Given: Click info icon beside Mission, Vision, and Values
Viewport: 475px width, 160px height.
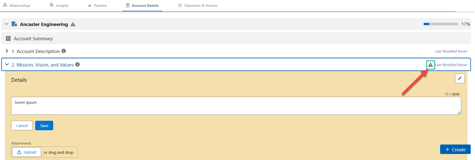Looking at the screenshot, I should [x=78, y=64].
